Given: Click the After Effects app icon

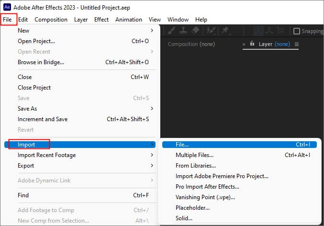Looking at the screenshot, I should [x=7, y=7].
